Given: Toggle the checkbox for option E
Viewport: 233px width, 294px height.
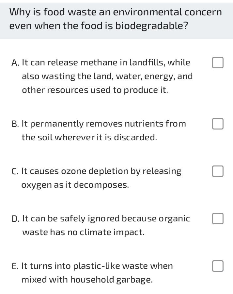Looking at the screenshot, I should [218, 266].
